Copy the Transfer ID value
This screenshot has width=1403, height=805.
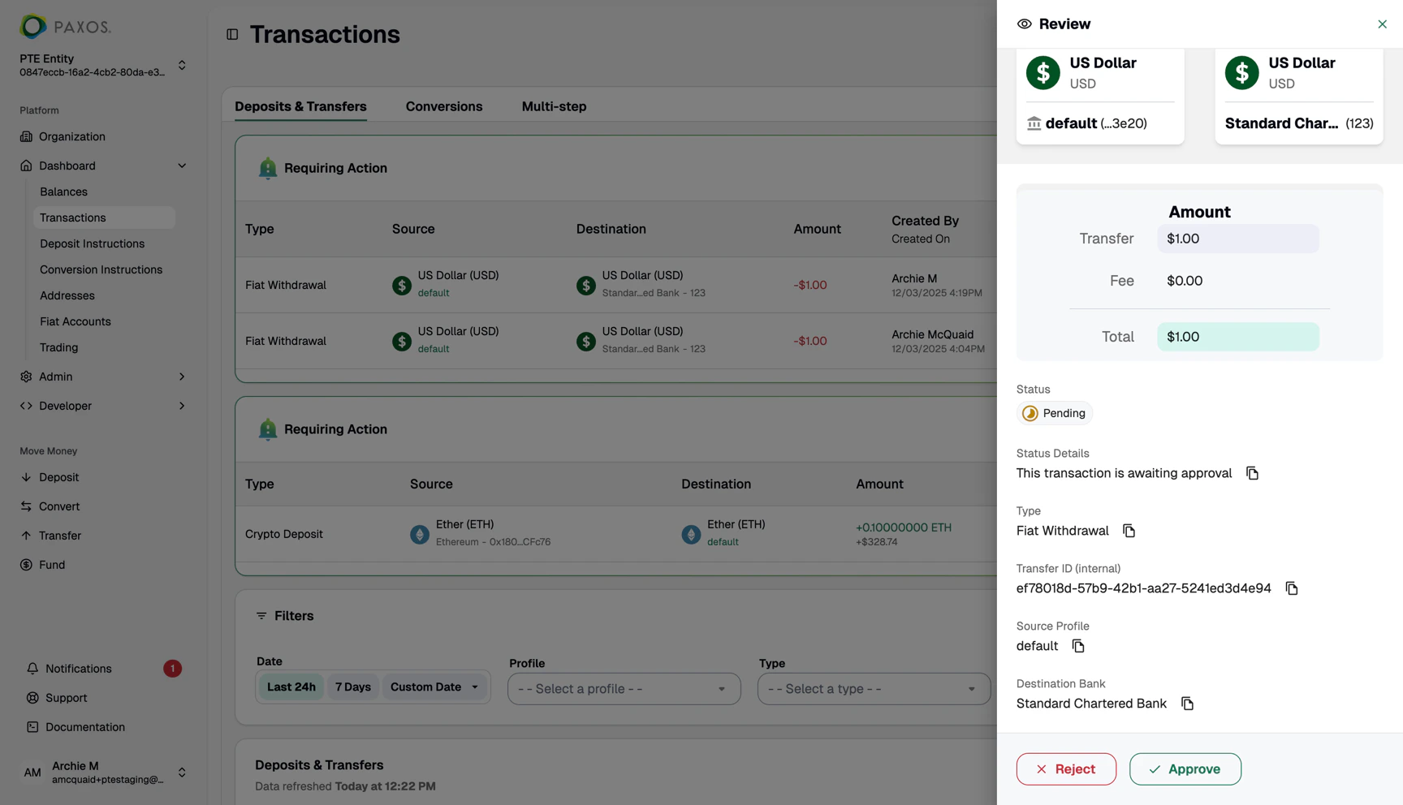click(1292, 588)
